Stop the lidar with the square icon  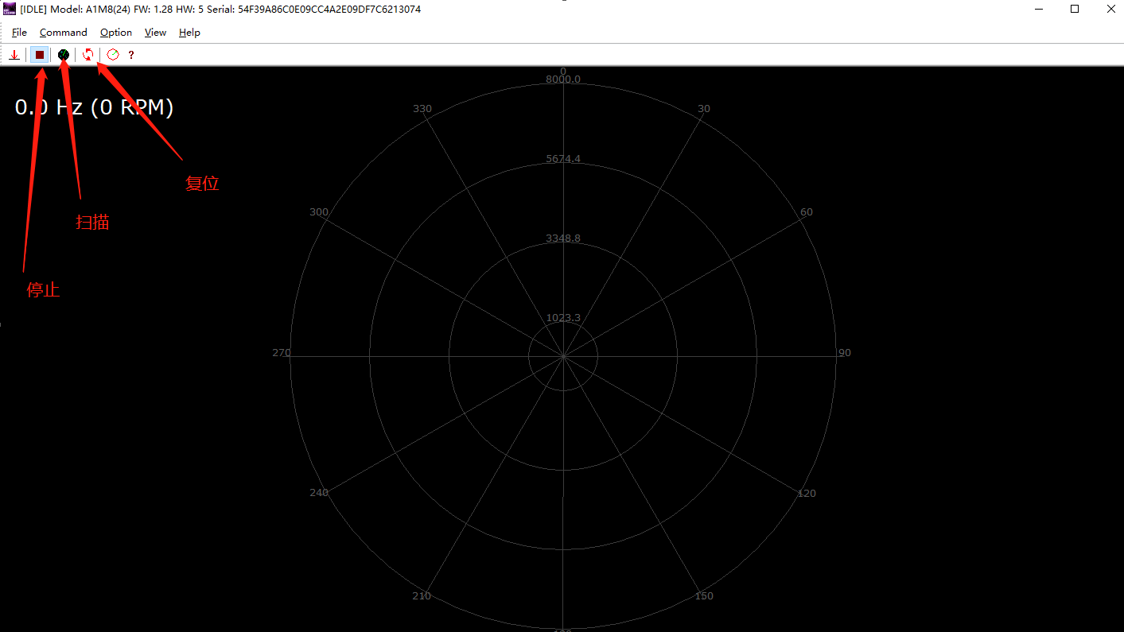tap(39, 55)
